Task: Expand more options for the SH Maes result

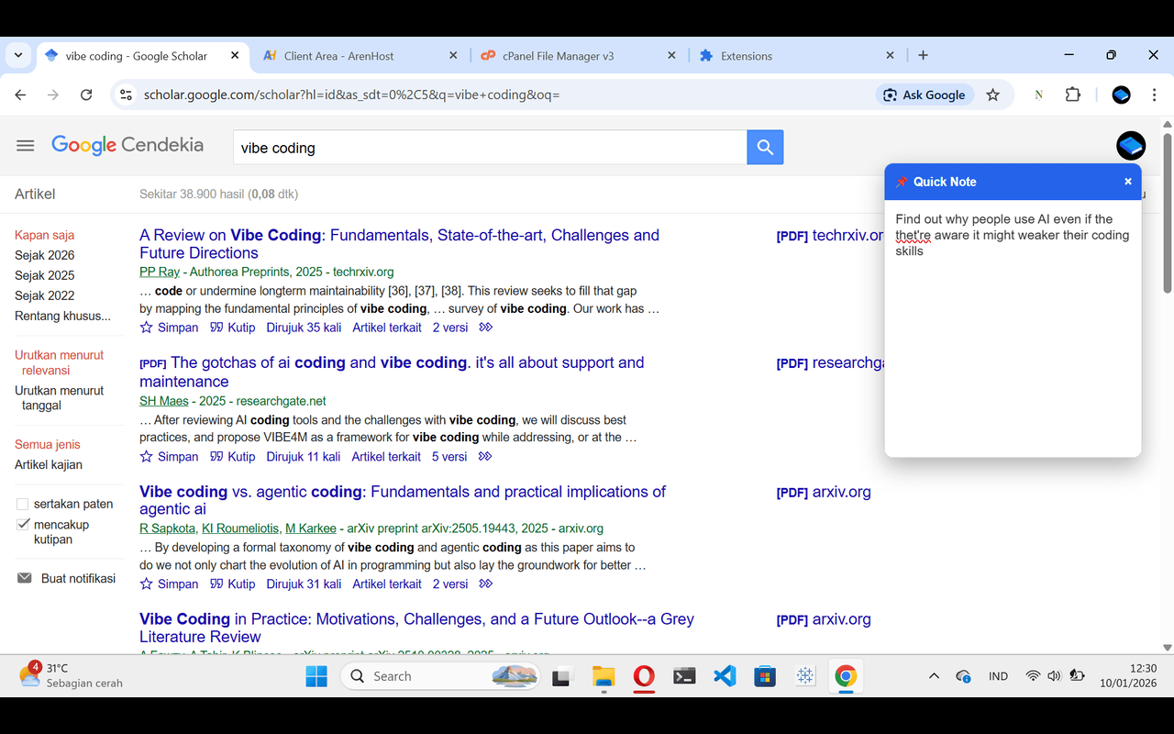Action: (485, 457)
